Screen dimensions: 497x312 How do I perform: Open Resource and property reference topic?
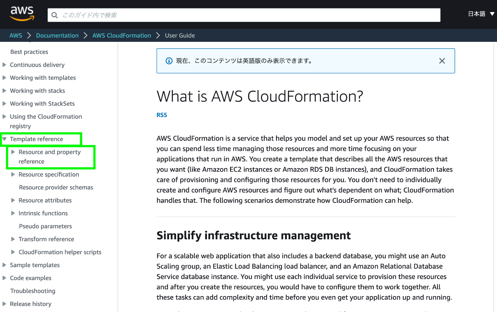(50, 157)
